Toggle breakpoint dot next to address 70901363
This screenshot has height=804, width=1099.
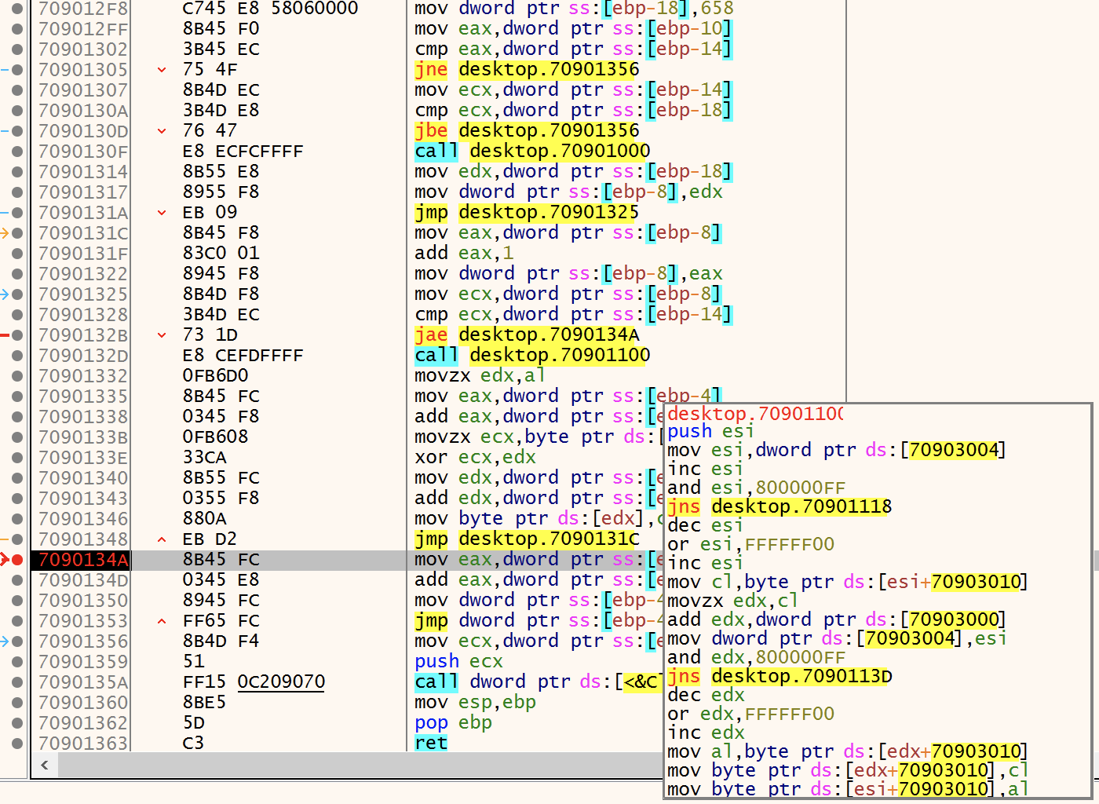pos(17,744)
